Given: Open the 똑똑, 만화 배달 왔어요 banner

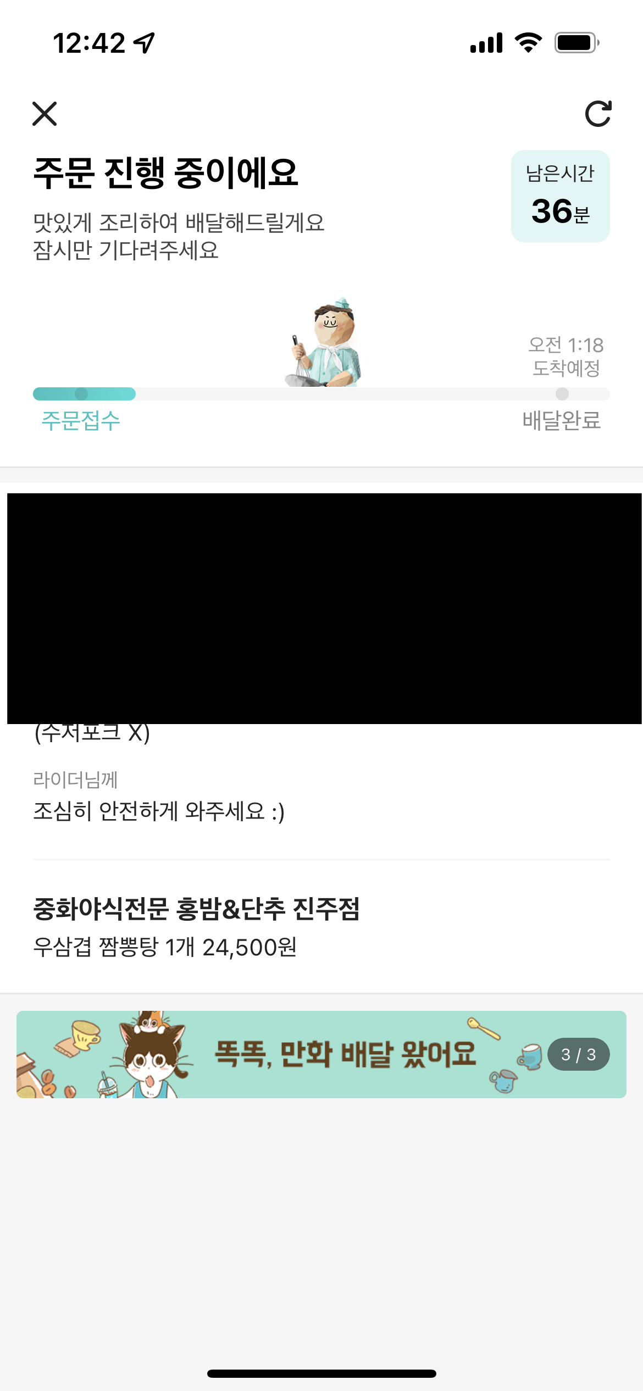Looking at the screenshot, I should coord(345,1054).
